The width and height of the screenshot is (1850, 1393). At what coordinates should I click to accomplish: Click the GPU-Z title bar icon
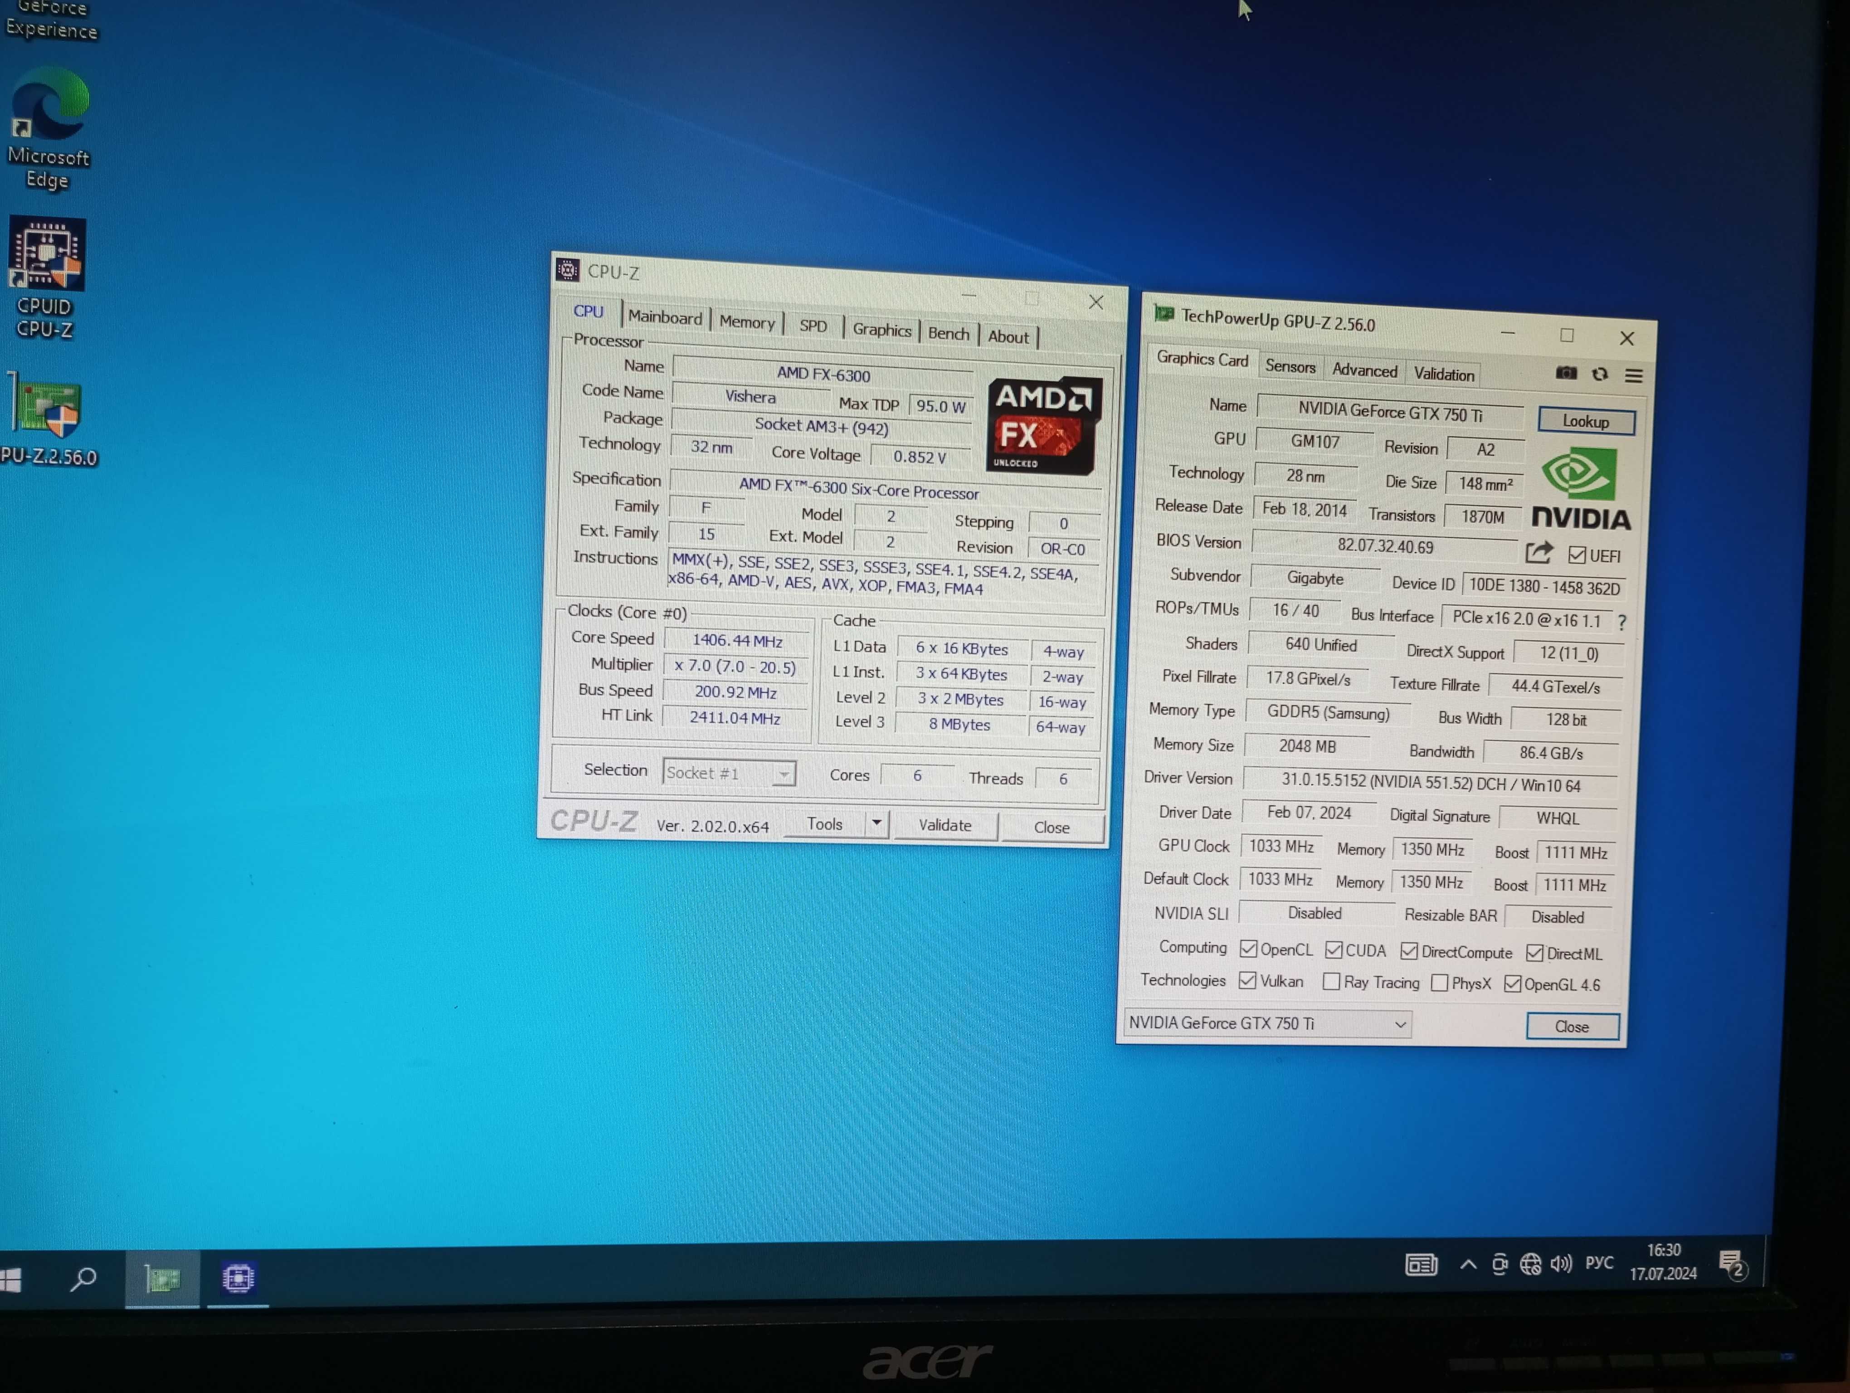(x=1164, y=313)
